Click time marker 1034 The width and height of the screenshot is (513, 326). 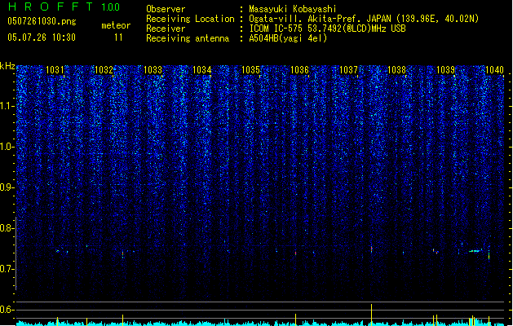coord(202,70)
